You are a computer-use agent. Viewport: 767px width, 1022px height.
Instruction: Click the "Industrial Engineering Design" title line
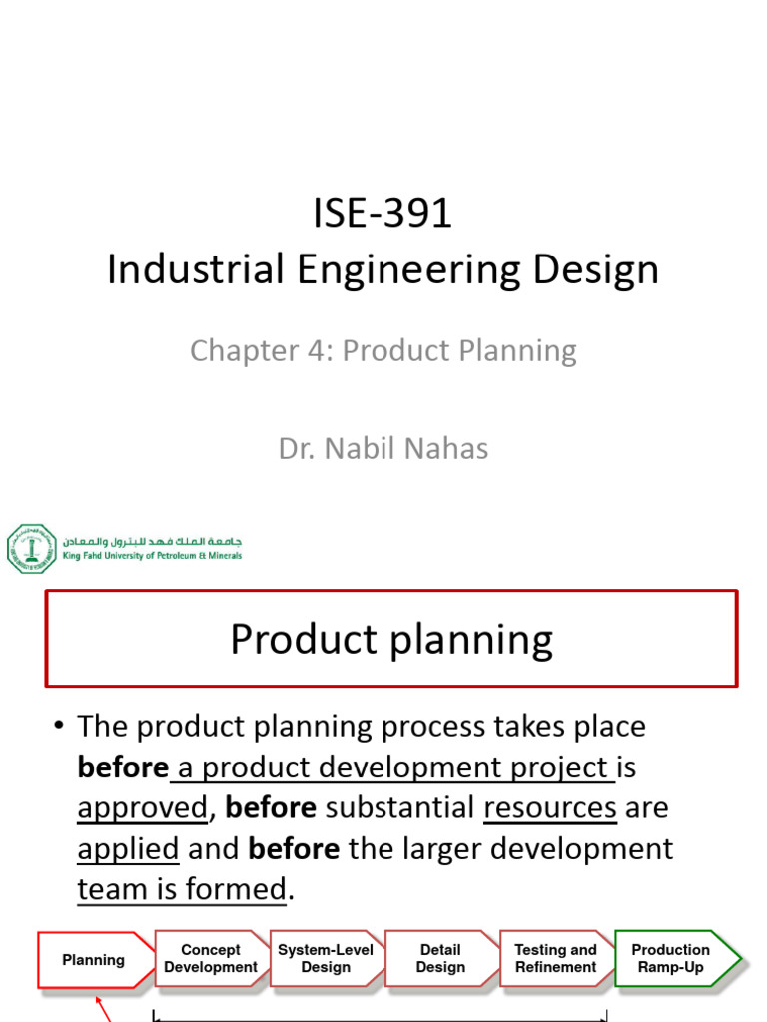coord(383,270)
